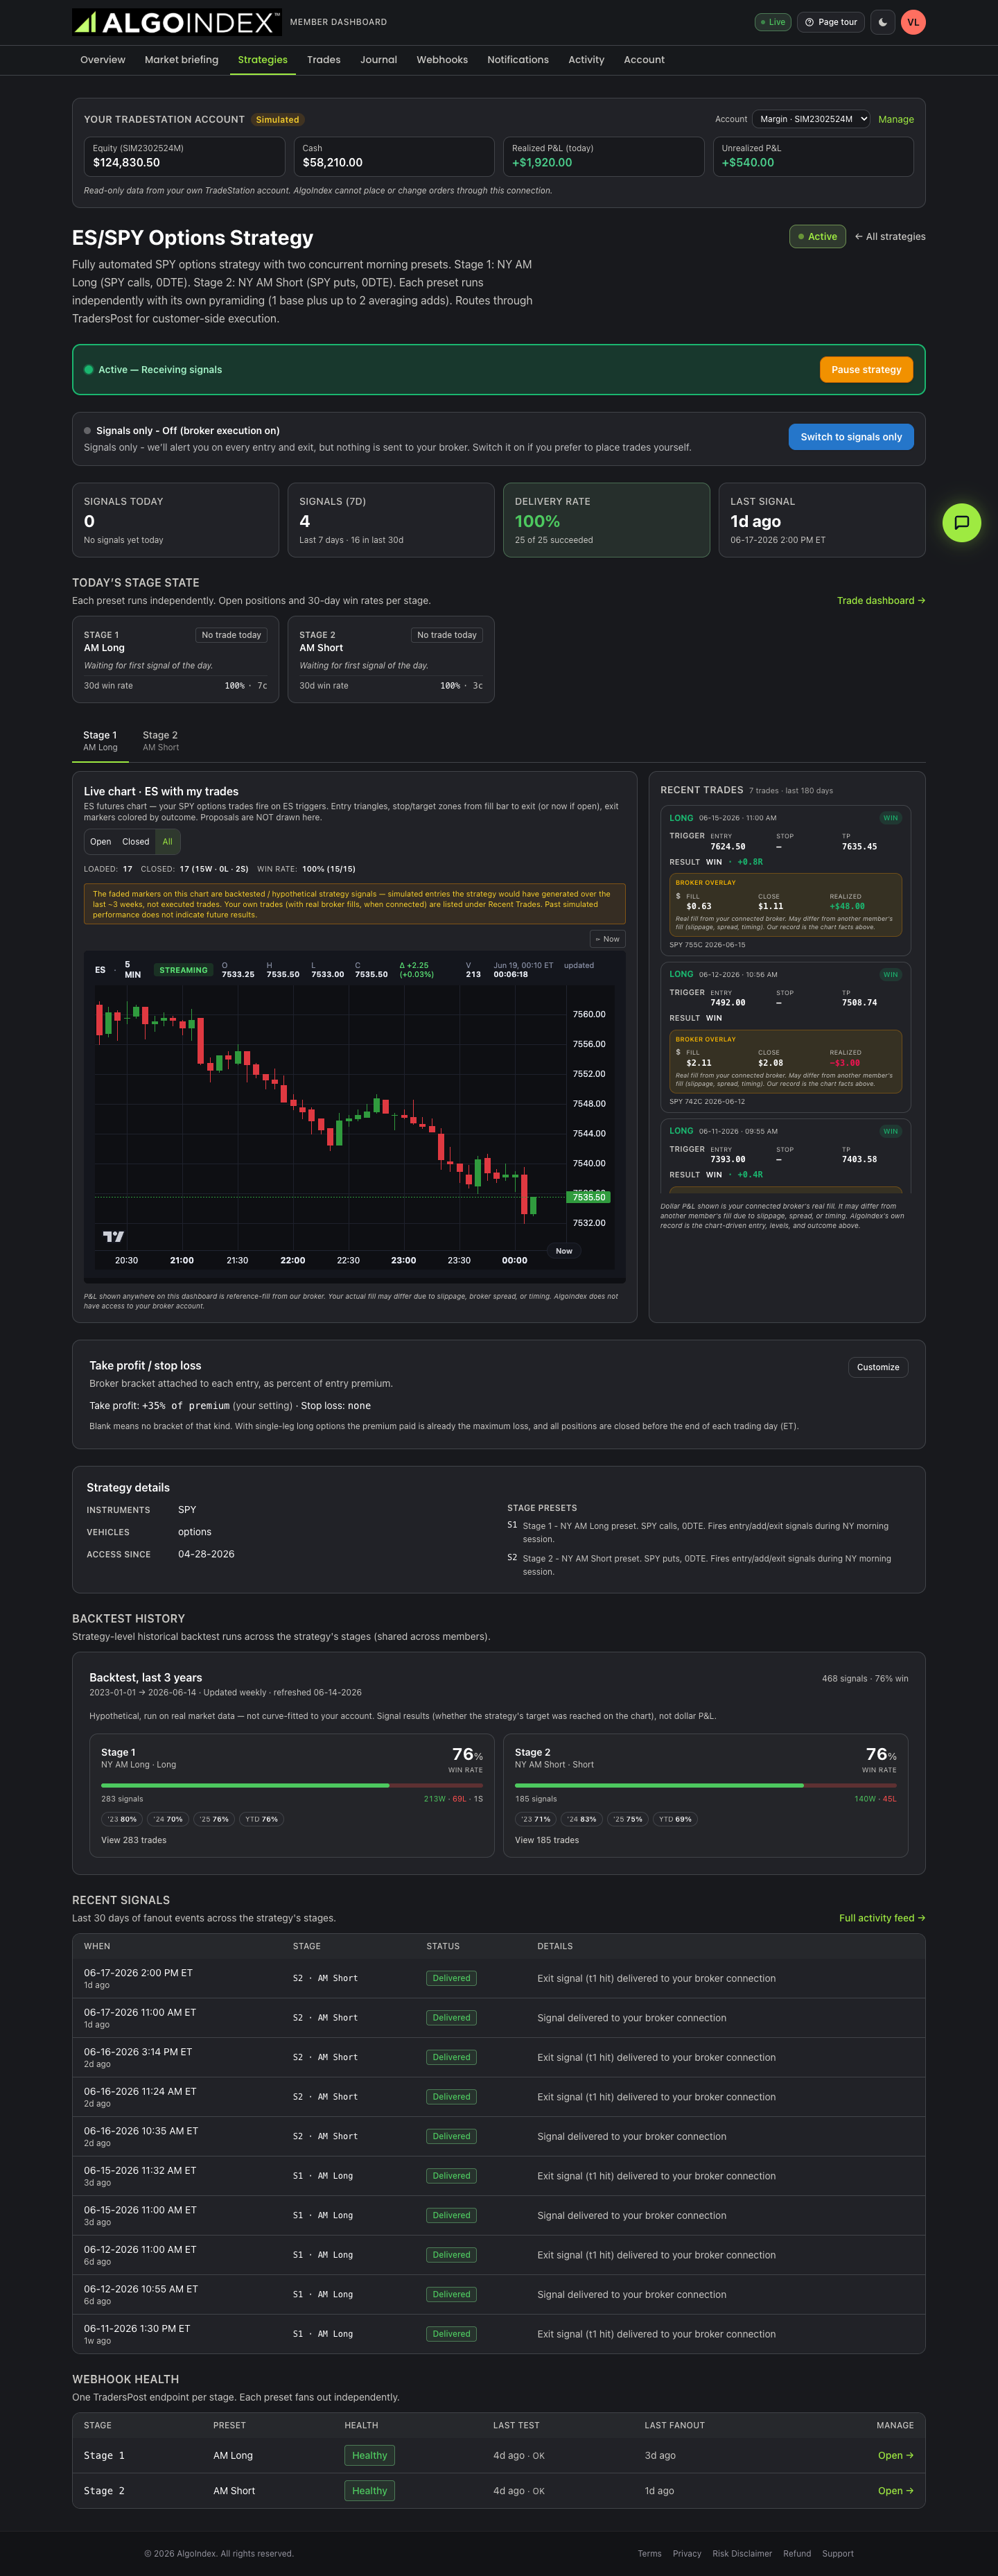
Task: Show Open trades on chart
Action: 101,842
